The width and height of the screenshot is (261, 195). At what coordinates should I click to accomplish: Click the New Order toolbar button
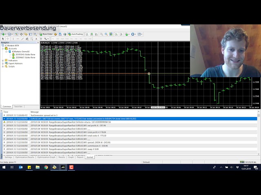(46, 35)
